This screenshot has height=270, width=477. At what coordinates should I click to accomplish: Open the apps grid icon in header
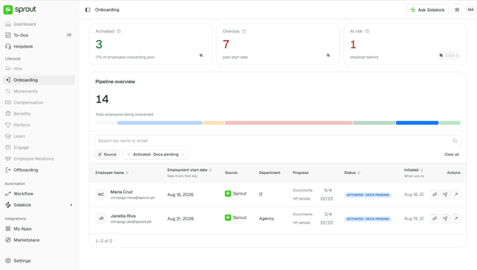coord(457,10)
